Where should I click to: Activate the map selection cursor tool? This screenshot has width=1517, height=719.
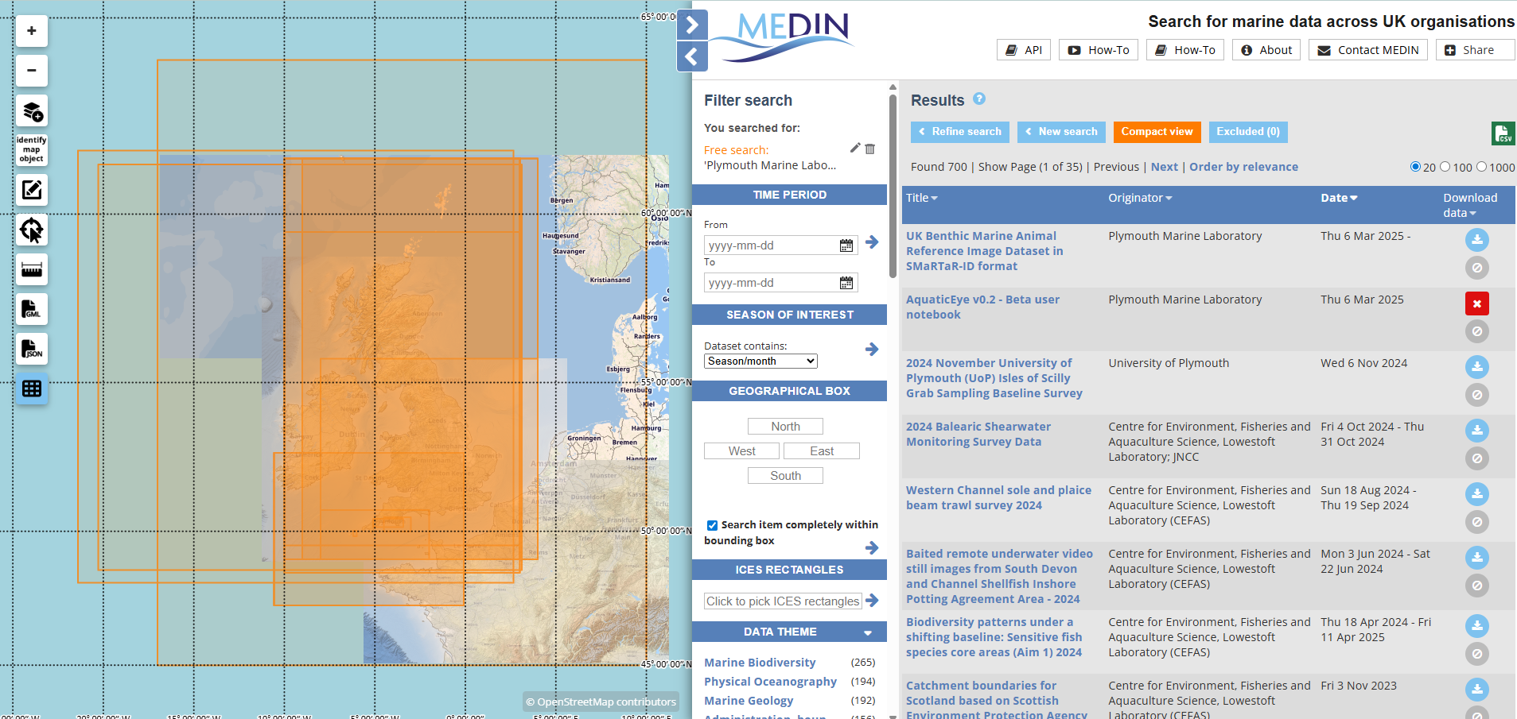tap(32, 230)
